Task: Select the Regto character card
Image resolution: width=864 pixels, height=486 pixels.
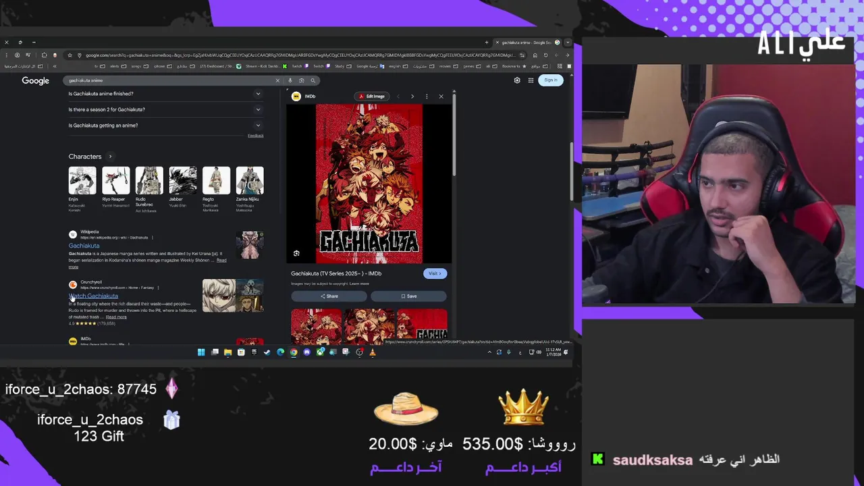Action: coord(216,190)
